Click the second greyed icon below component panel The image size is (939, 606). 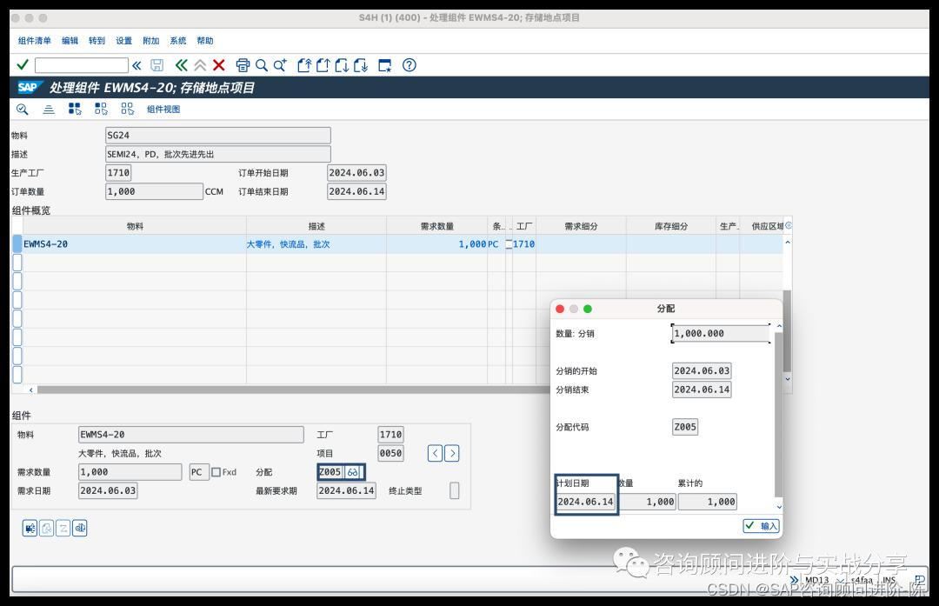pos(47,528)
